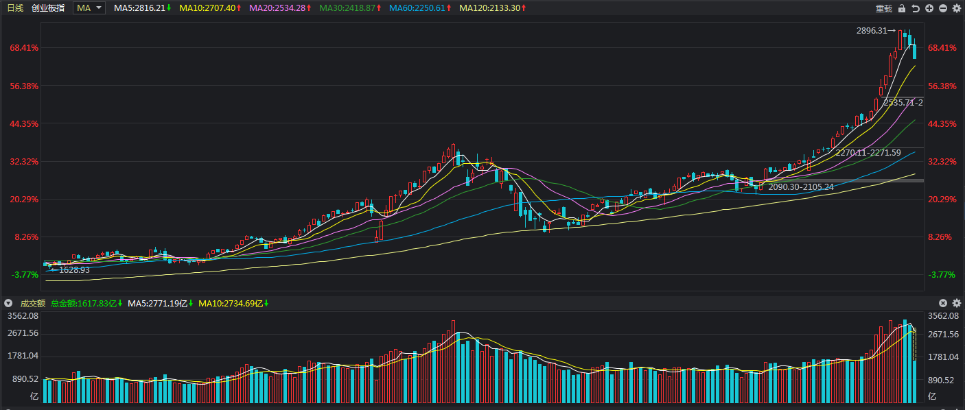Collapse the 成交额 volume panel arrow
The height and width of the screenshot is (410, 965).
(8, 302)
